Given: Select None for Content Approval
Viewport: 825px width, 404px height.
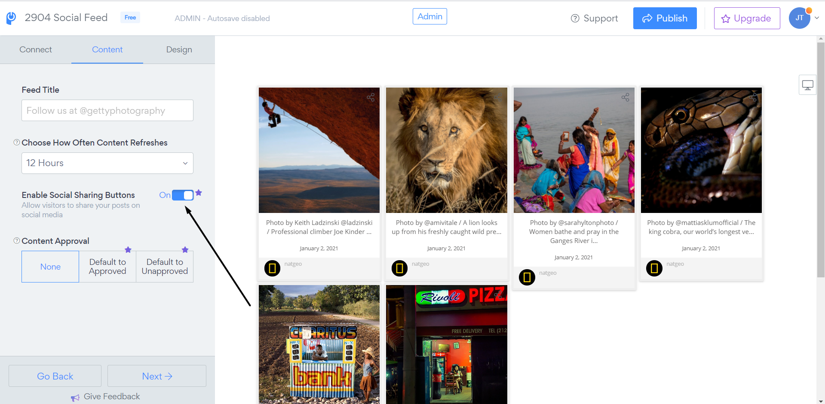Looking at the screenshot, I should click(50, 267).
